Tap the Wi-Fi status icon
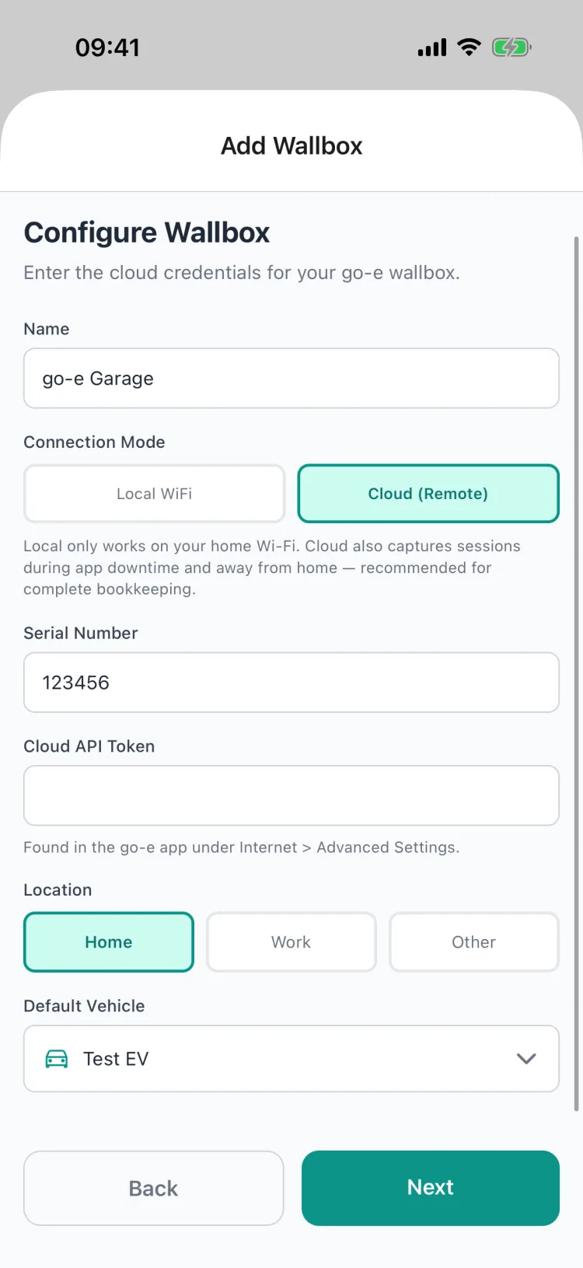 coord(469,47)
